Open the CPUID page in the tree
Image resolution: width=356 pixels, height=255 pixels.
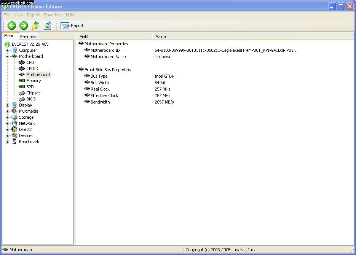(32, 69)
